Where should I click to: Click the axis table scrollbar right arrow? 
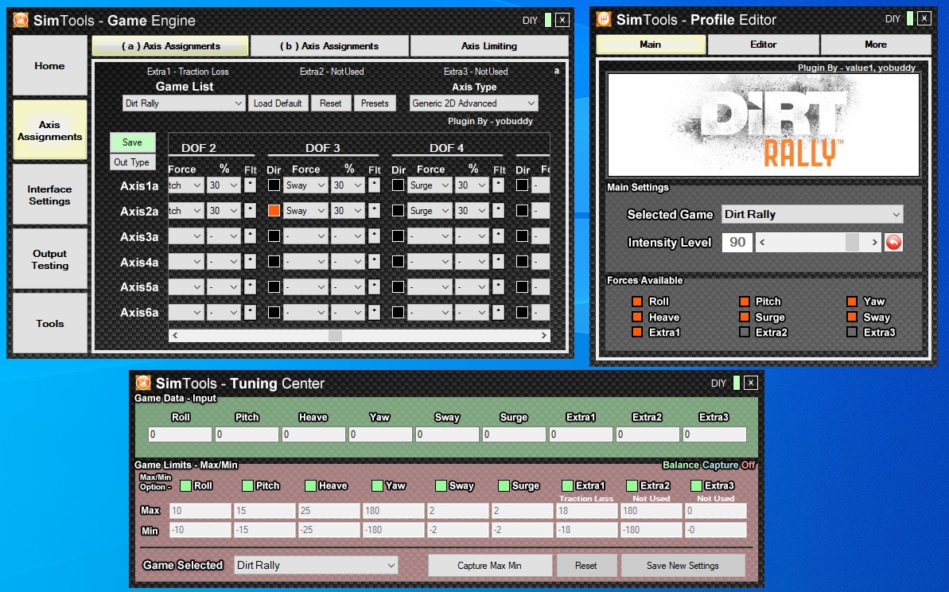tap(543, 335)
